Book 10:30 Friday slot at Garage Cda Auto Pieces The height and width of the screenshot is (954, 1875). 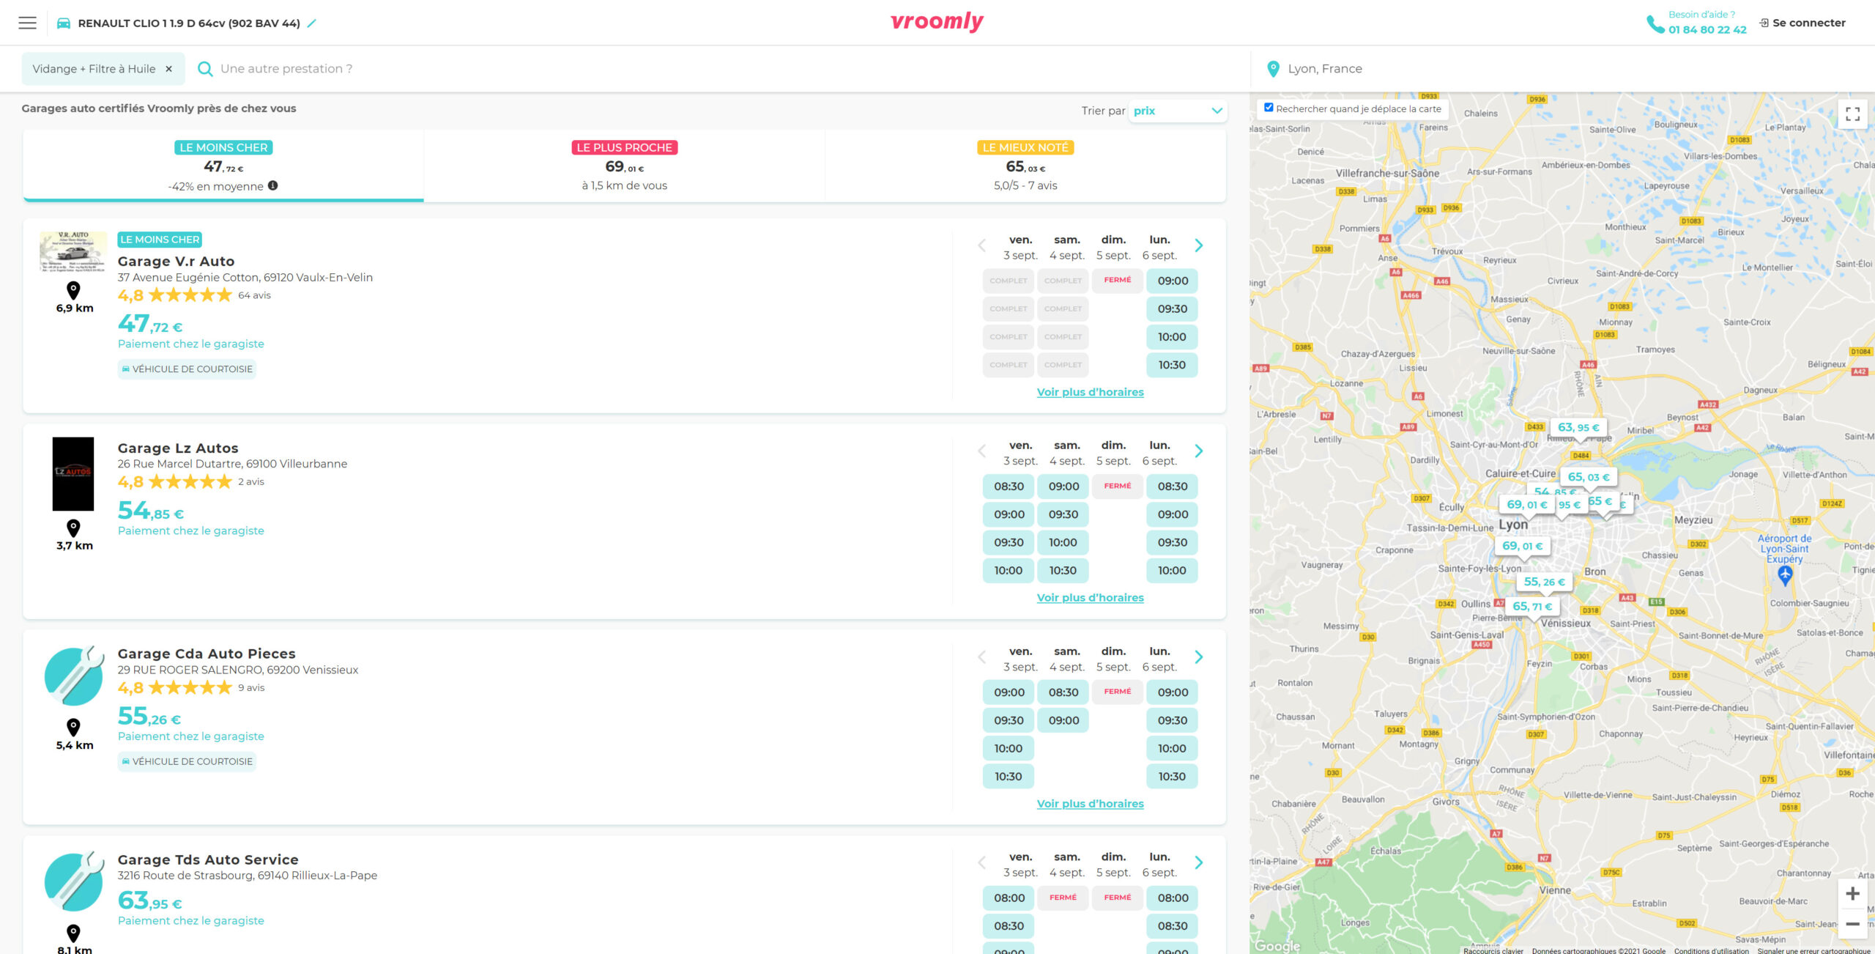[1009, 777]
